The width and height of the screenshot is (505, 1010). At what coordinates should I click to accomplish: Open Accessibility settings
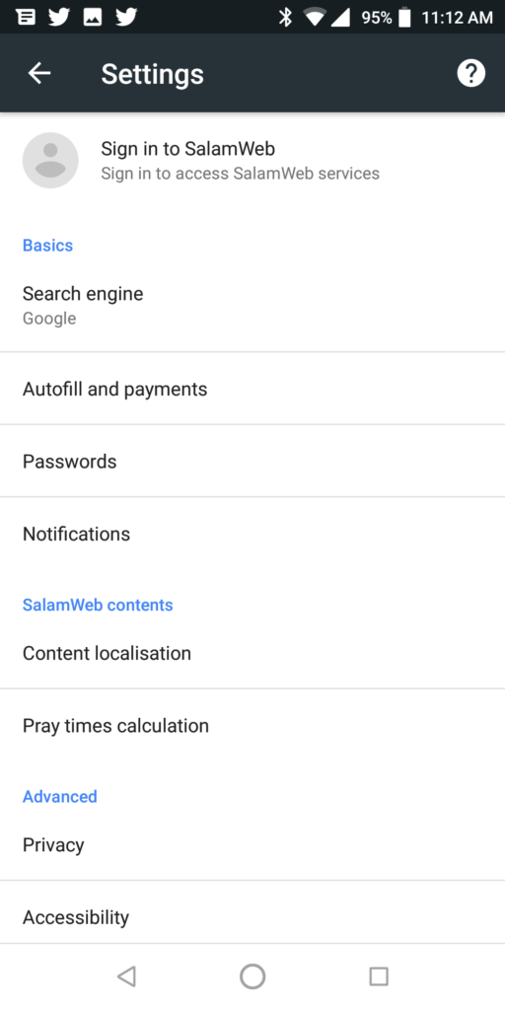(x=252, y=916)
